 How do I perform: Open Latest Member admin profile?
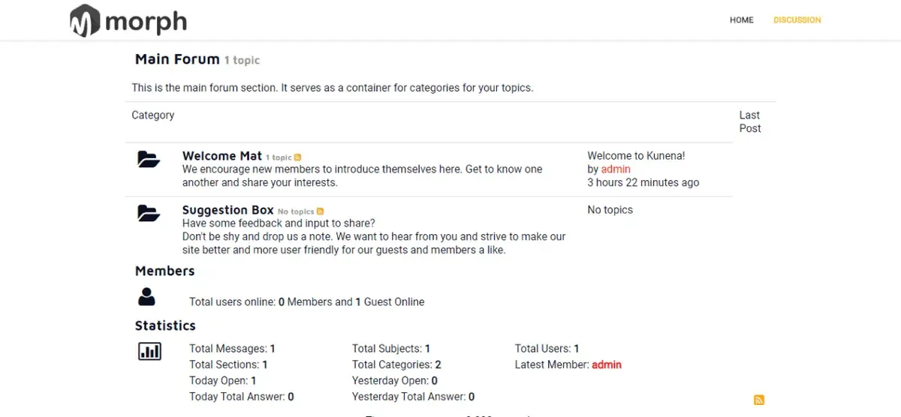pos(607,364)
